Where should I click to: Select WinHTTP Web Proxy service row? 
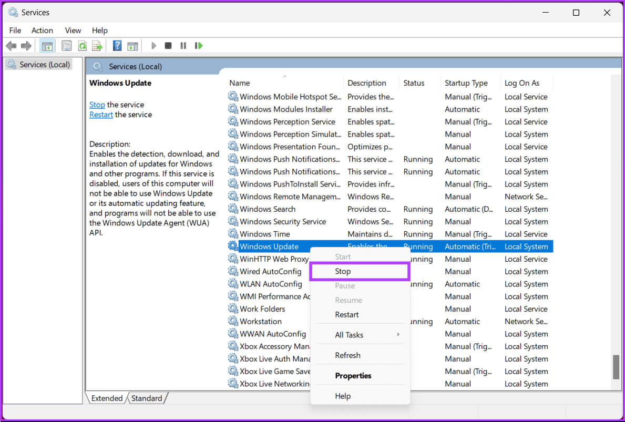tap(274, 259)
